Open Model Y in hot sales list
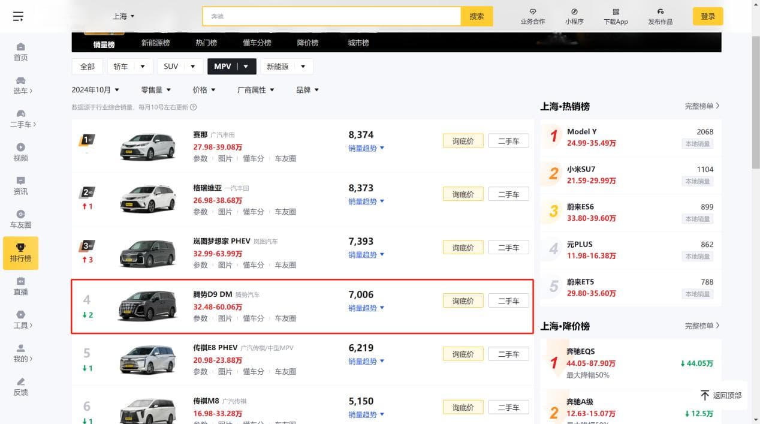760x424 pixels. [x=582, y=132]
